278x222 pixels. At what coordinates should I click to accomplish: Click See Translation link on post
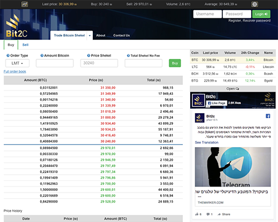pos(206,142)
